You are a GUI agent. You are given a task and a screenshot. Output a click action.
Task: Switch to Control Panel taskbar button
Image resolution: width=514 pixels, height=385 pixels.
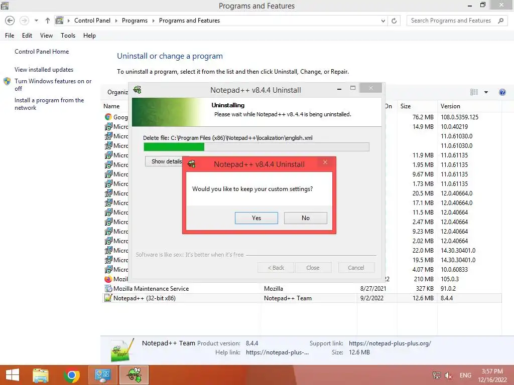[x=102, y=375]
